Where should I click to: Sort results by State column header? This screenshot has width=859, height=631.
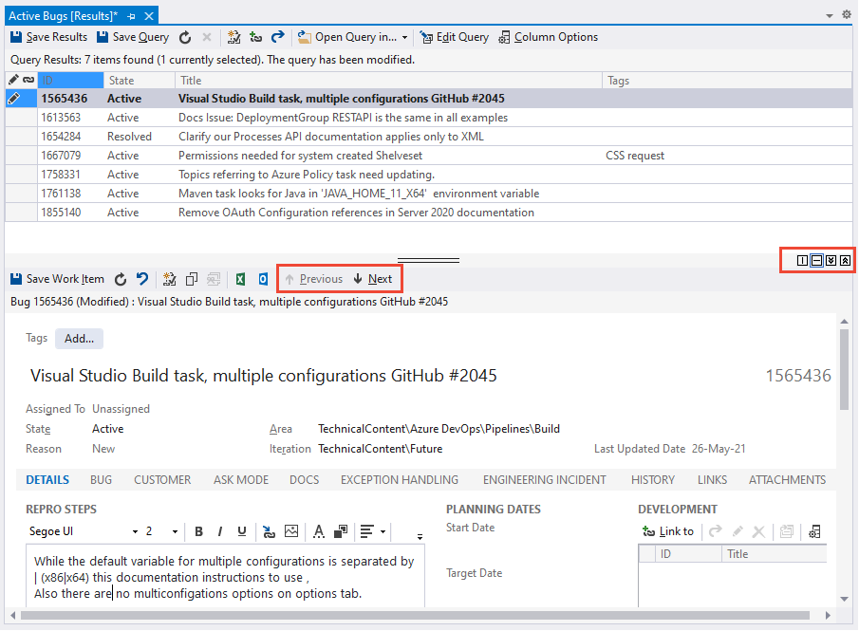pyautogui.click(x=140, y=81)
